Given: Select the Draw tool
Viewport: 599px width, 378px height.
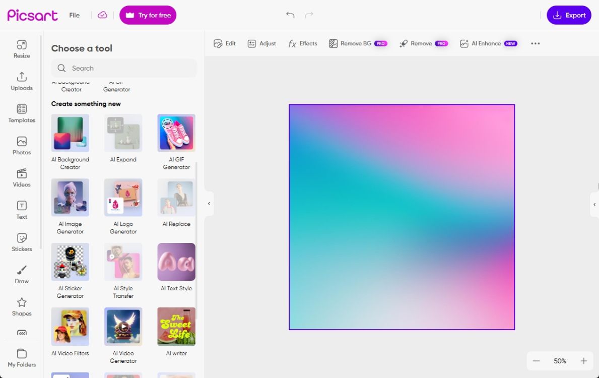Looking at the screenshot, I should [21, 274].
